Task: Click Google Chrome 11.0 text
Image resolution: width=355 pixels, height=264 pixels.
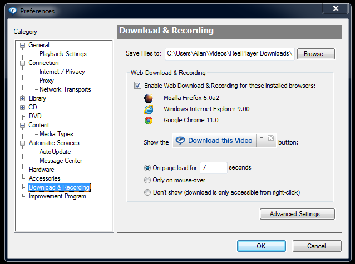Action: [191, 120]
